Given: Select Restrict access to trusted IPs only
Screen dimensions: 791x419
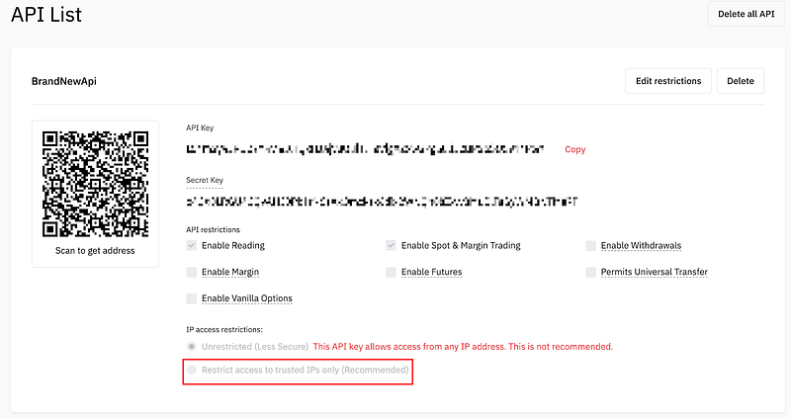Looking at the screenshot, I should (192, 371).
